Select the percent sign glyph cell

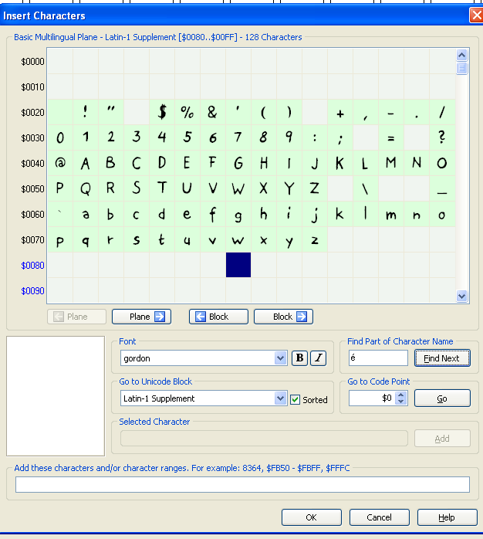187,112
